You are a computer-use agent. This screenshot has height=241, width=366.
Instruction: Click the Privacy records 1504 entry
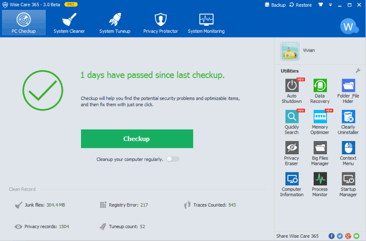pyautogui.click(x=42, y=226)
